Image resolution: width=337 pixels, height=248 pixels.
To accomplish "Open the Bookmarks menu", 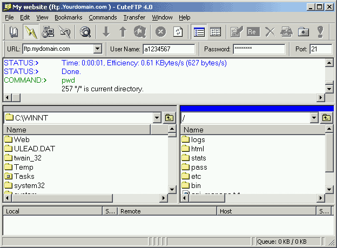I will coord(69,17).
